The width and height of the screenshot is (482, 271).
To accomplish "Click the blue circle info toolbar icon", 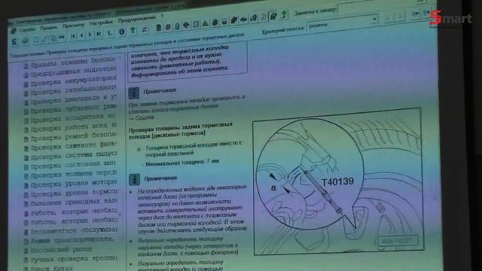I will pos(122,32).
